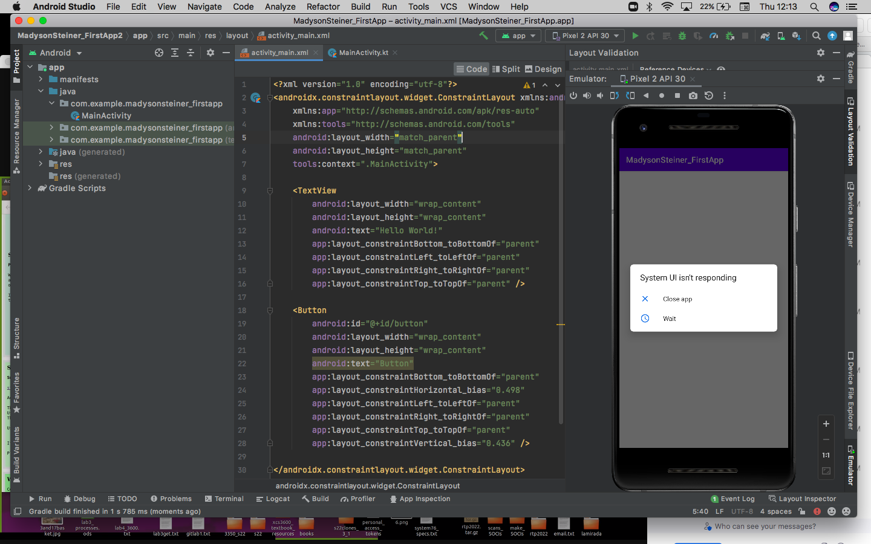Click the Search Everywhere magnifier icon
Image resolution: width=871 pixels, height=544 pixels.
click(817, 36)
